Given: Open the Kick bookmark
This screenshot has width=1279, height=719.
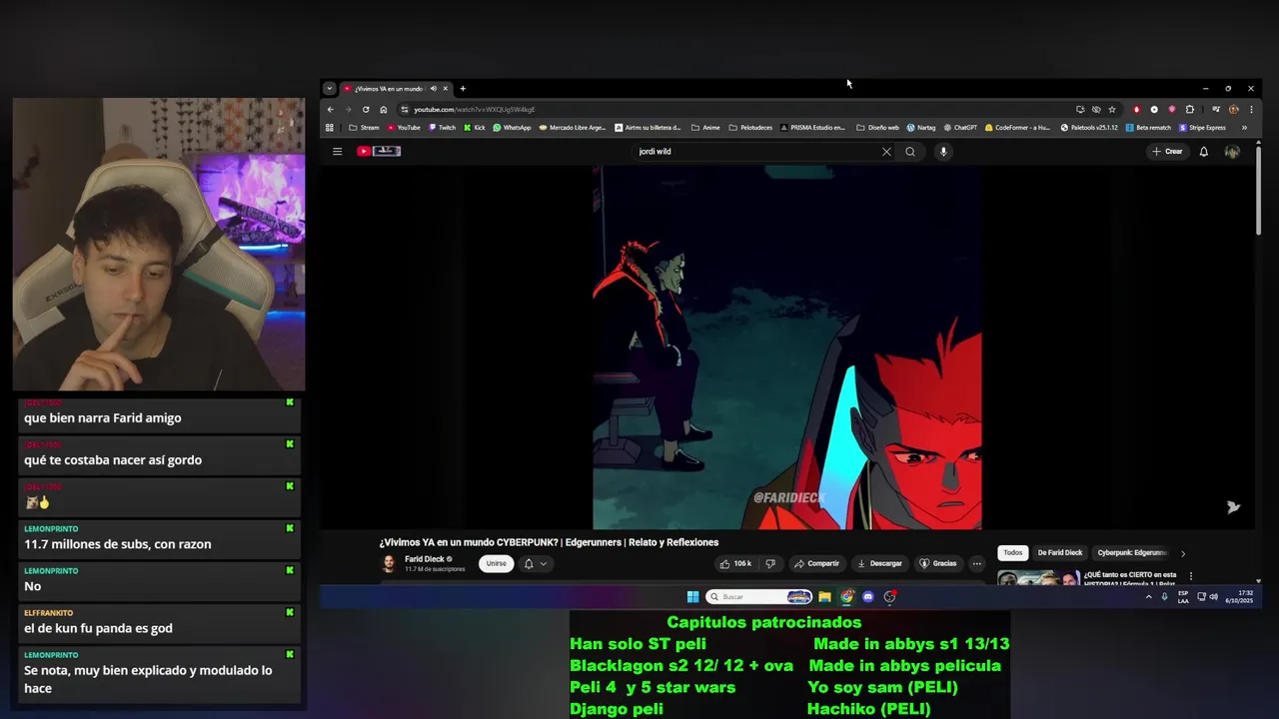Looking at the screenshot, I should [x=475, y=128].
